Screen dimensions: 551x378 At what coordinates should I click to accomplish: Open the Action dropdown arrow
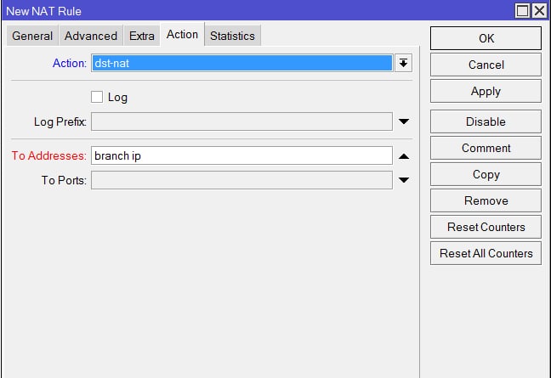[403, 63]
